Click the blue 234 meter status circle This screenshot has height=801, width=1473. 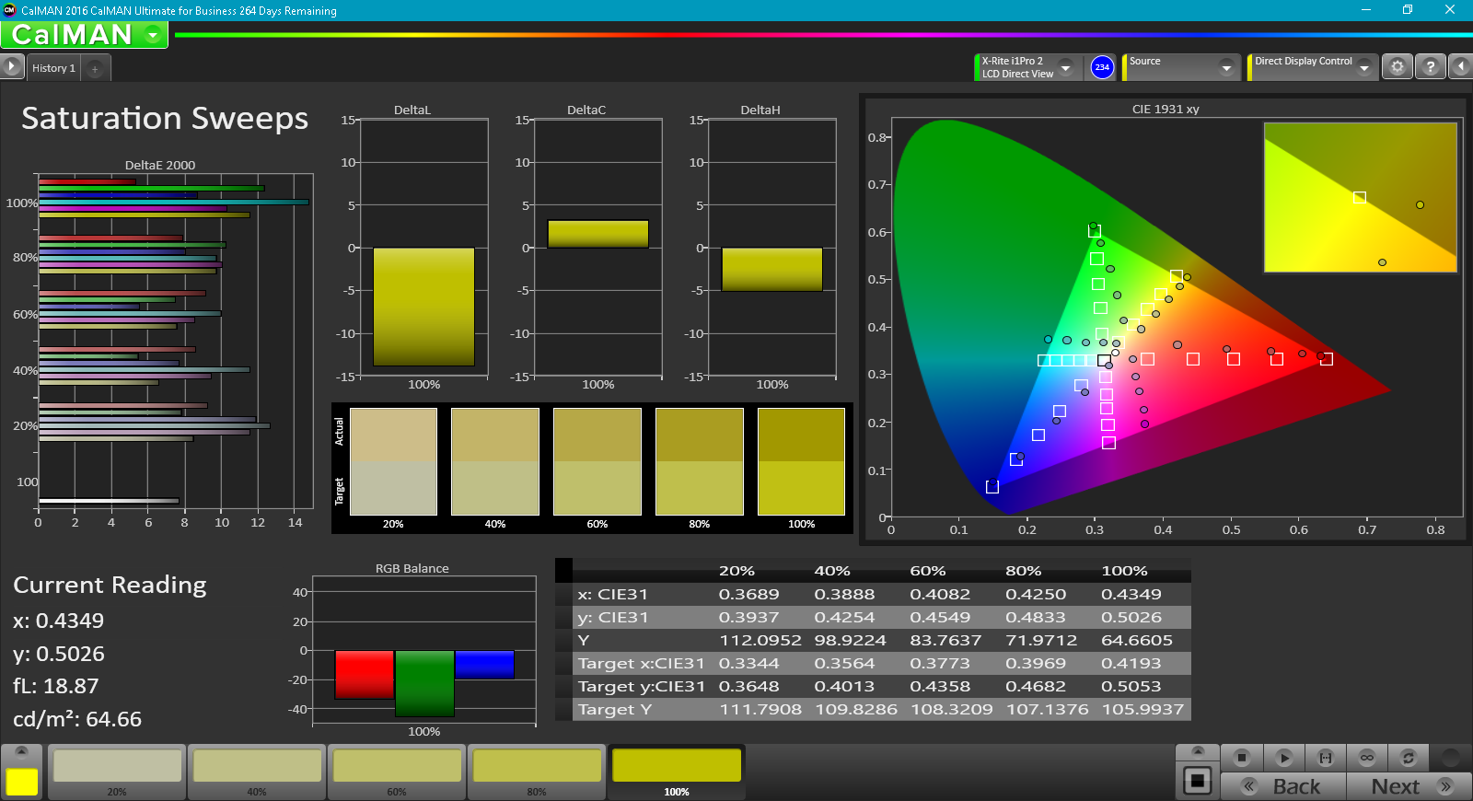coord(1102,67)
